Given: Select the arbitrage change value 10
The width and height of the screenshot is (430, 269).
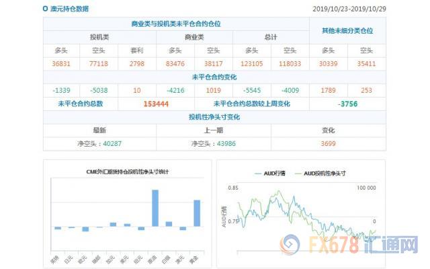Looking at the screenshot, I should point(137,90).
